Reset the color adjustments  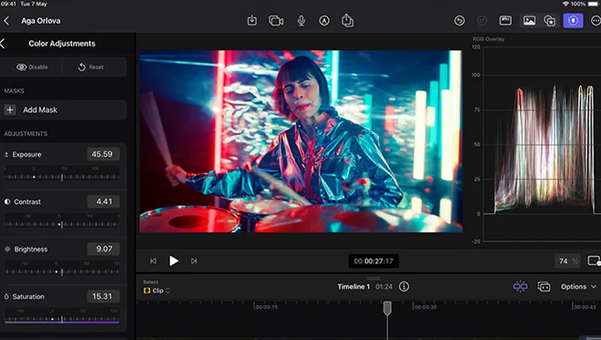click(91, 67)
